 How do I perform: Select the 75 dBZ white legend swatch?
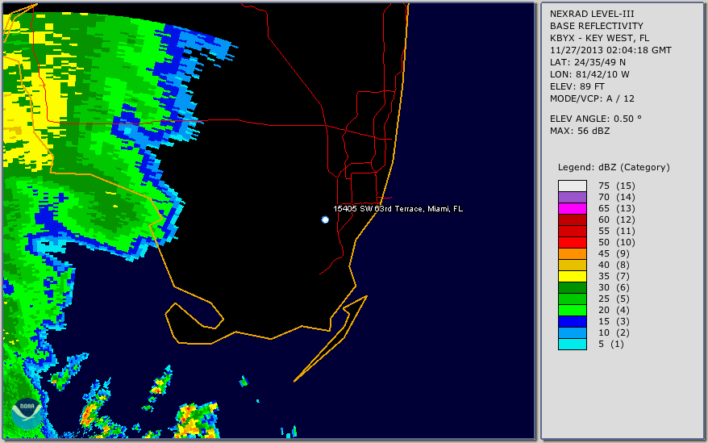coord(572,186)
